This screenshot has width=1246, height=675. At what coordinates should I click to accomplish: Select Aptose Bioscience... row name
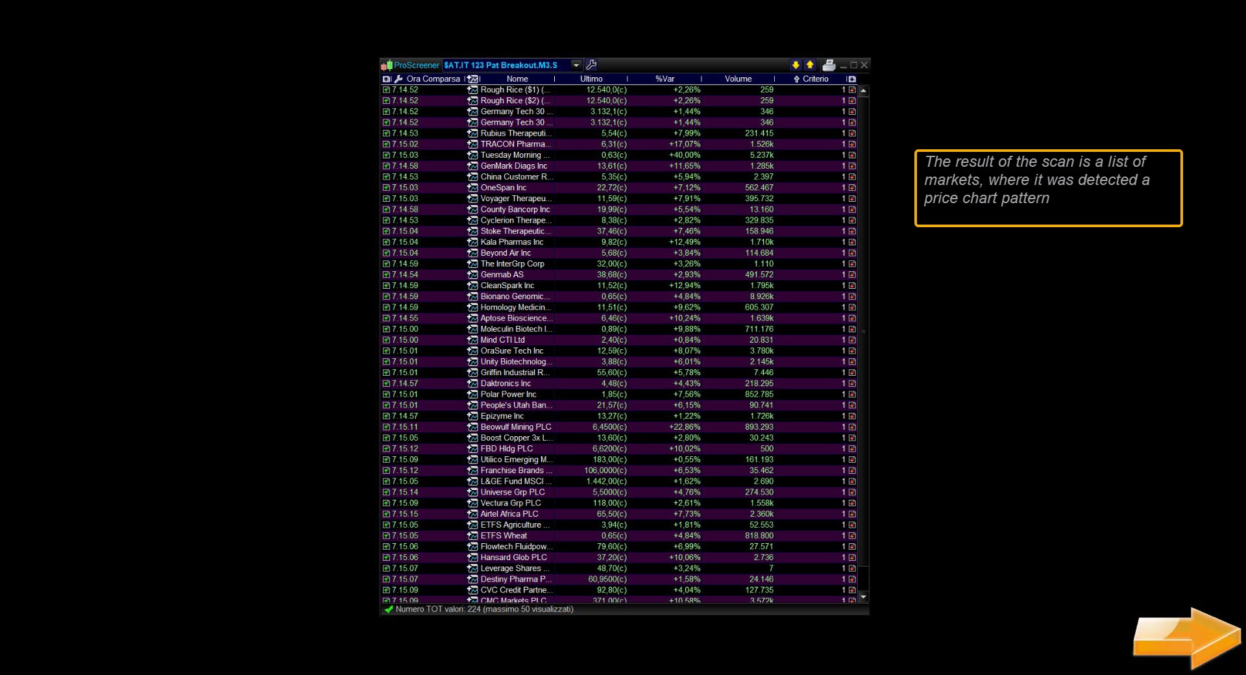517,319
